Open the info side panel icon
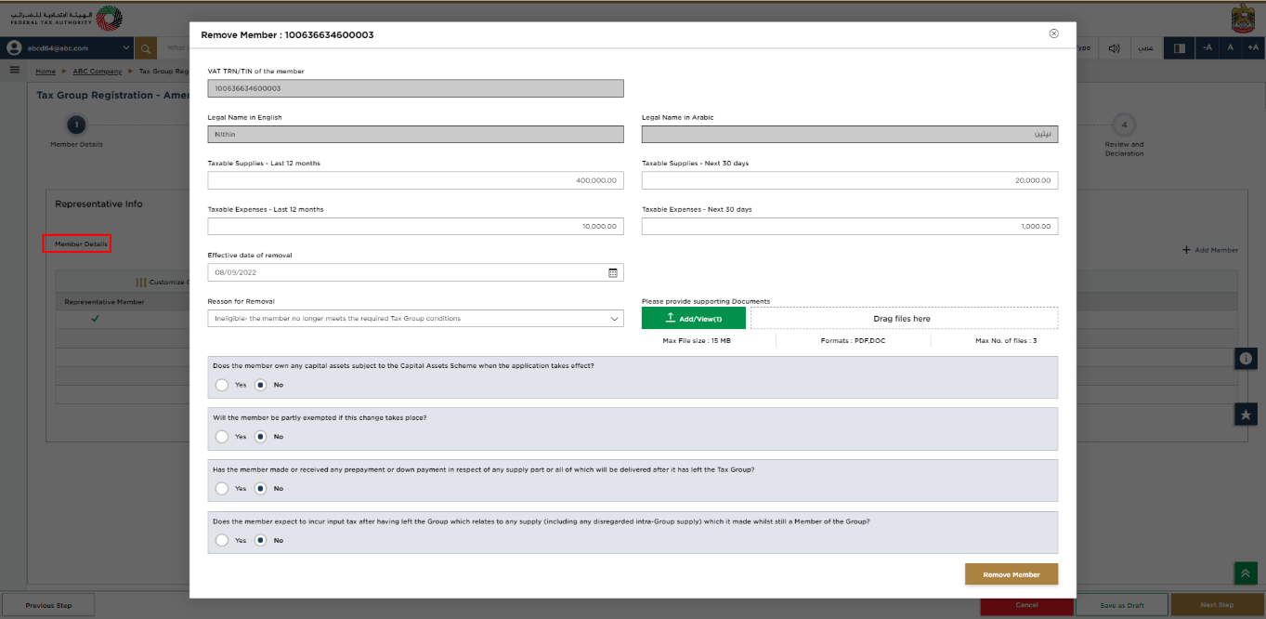This screenshot has height=619, width=1266. tap(1246, 358)
